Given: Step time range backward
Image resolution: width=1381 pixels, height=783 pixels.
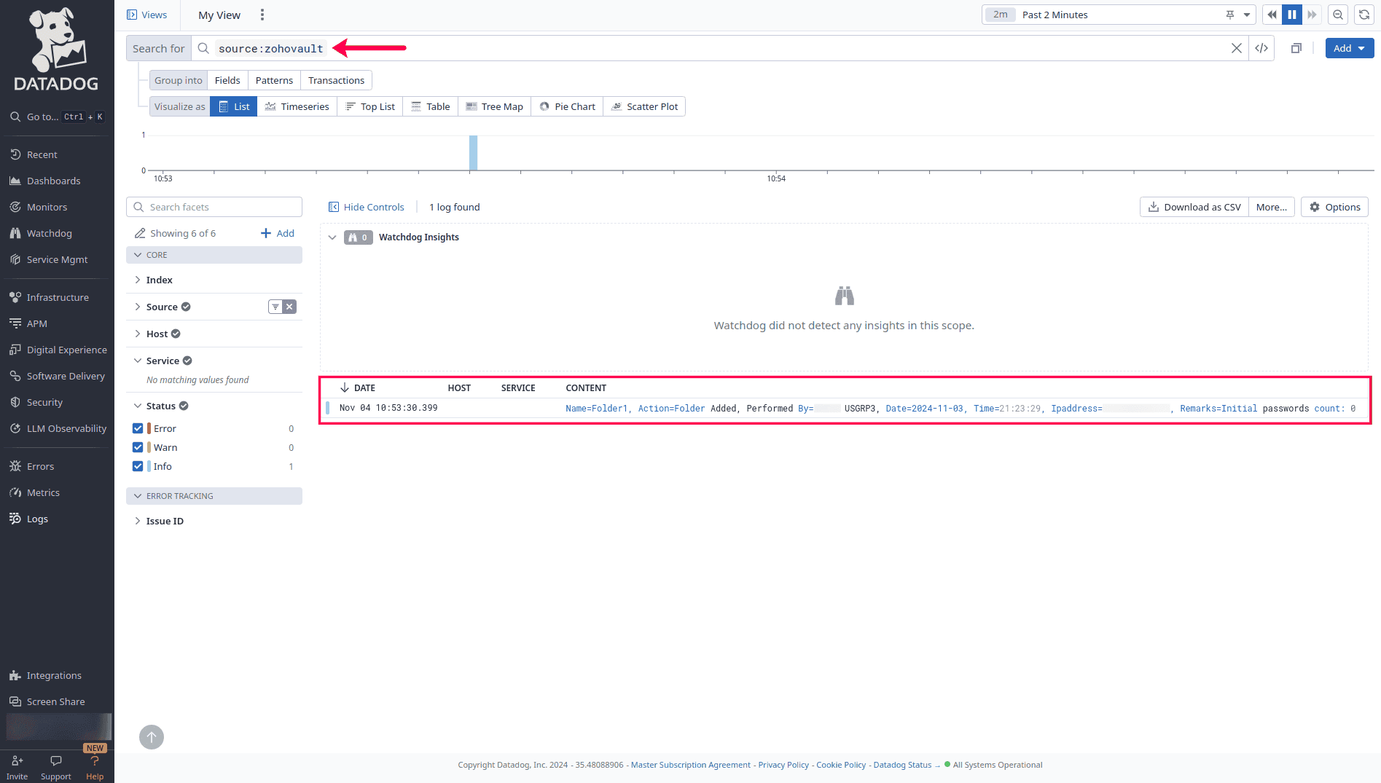Looking at the screenshot, I should [1272, 15].
